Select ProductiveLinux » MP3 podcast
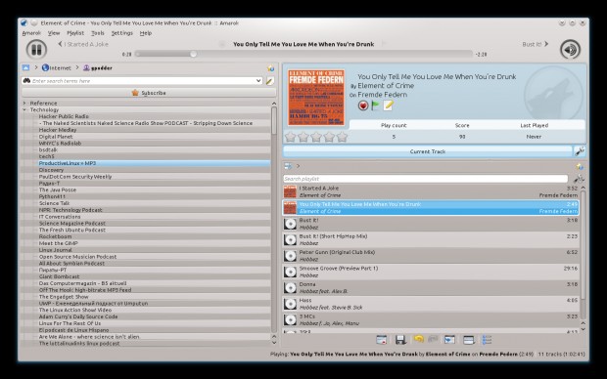 point(68,163)
